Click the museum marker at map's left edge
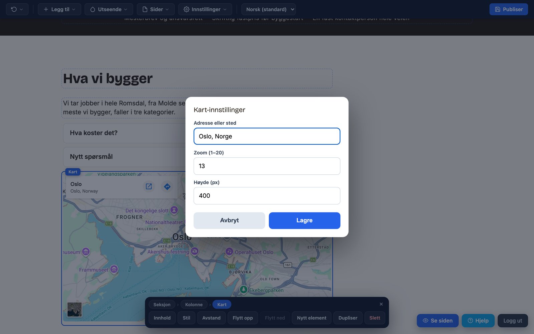 point(86,252)
